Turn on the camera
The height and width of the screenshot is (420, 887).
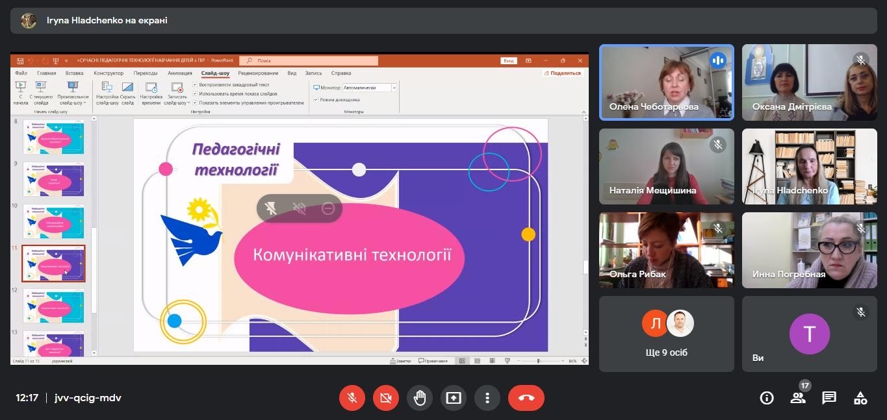pyautogui.click(x=386, y=398)
